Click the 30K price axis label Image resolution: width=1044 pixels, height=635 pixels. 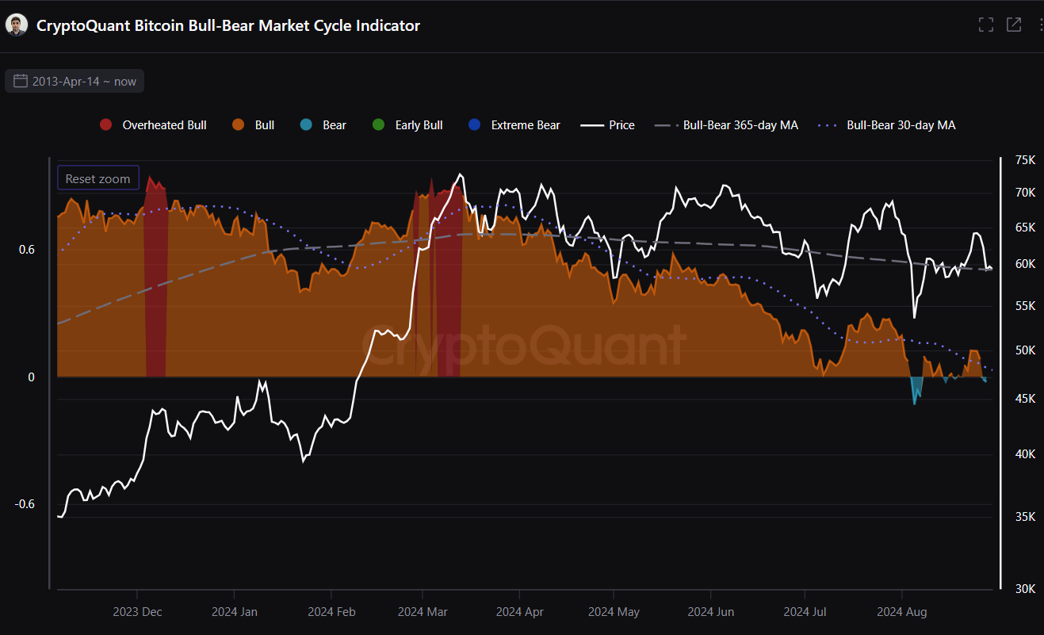pos(1026,588)
